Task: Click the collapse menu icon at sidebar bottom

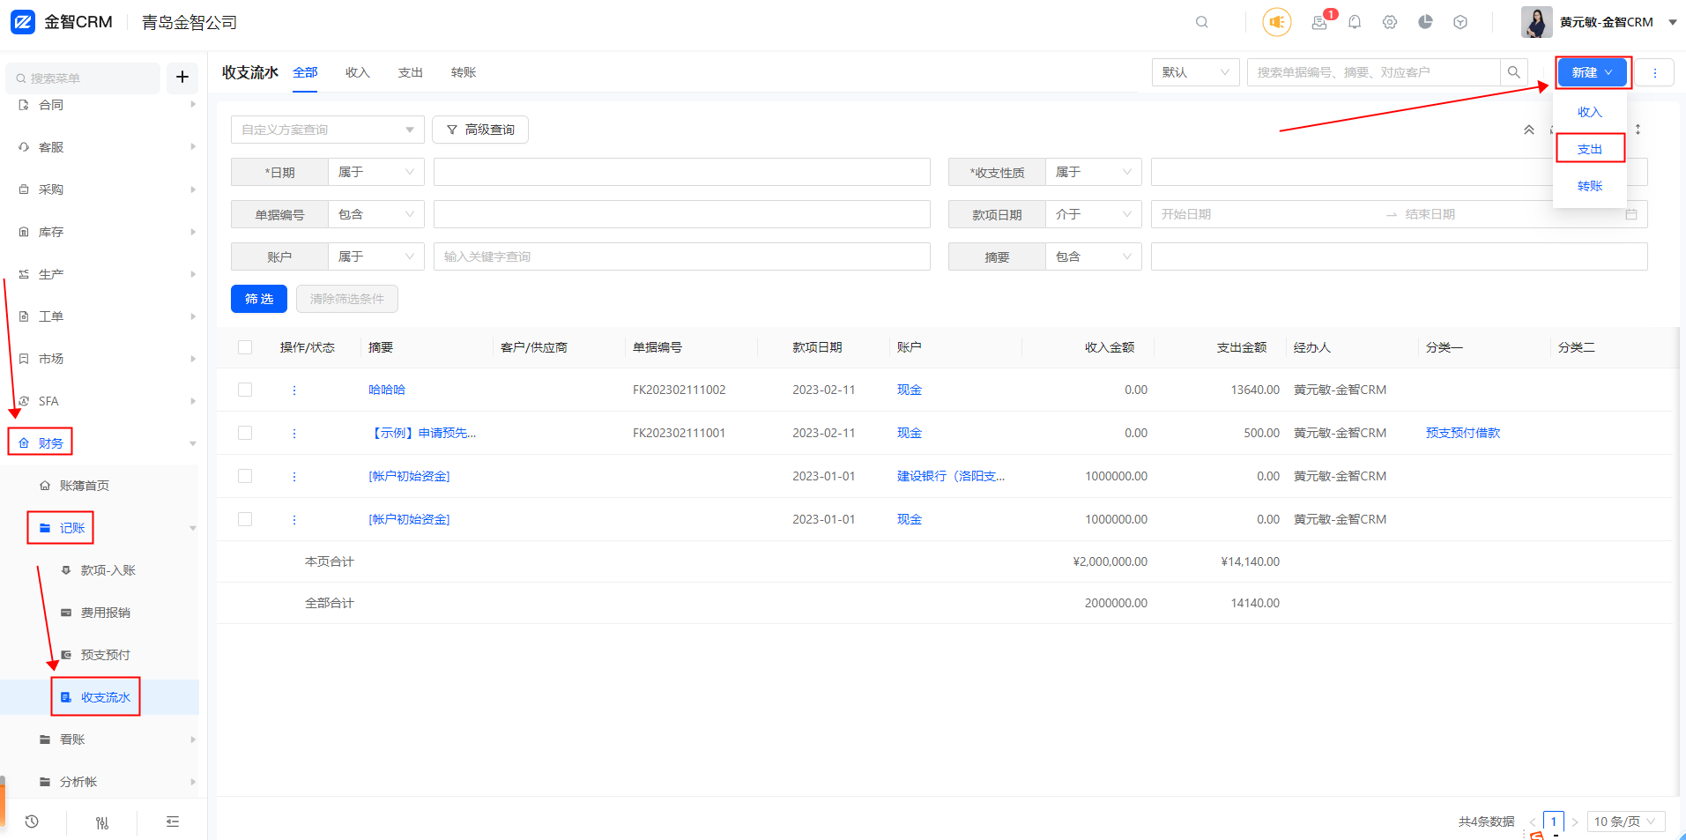Action: [173, 821]
